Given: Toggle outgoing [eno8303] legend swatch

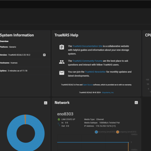Looking at the screenshot, I should pos(117,132).
